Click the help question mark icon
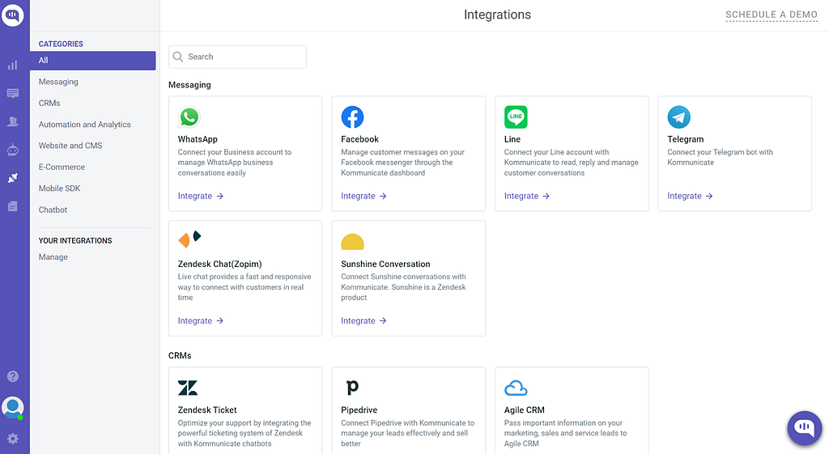This screenshot has height=454, width=829. tap(13, 376)
